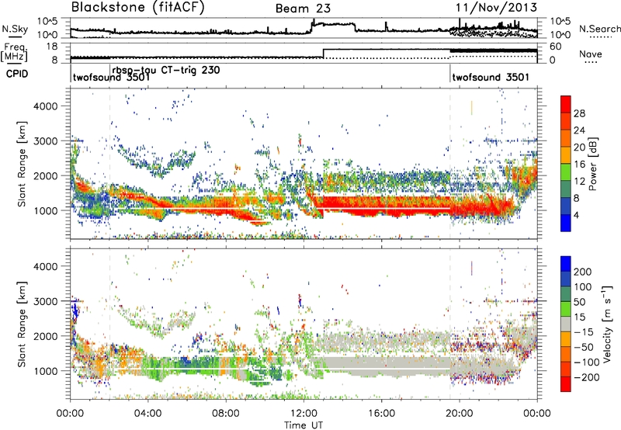Click the 'Velocity [m s-1]' colorbar title

coord(607,324)
